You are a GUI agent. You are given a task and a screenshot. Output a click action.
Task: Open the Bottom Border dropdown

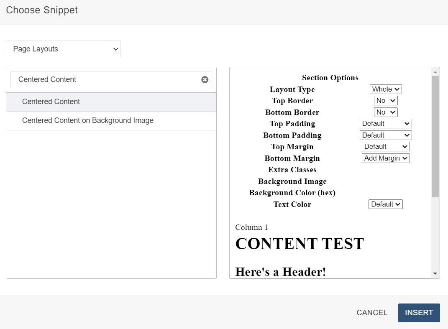(385, 112)
